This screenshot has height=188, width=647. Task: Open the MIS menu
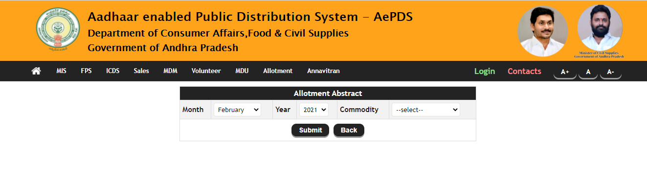[x=61, y=71]
